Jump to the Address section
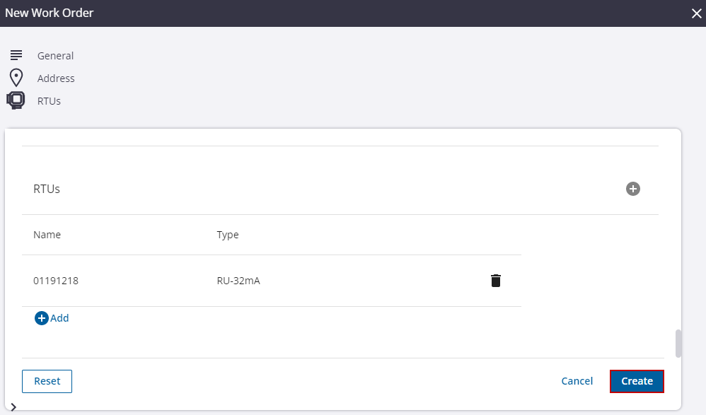Screen dimensions: 706x415 pyautogui.click(x=56, y=78)
